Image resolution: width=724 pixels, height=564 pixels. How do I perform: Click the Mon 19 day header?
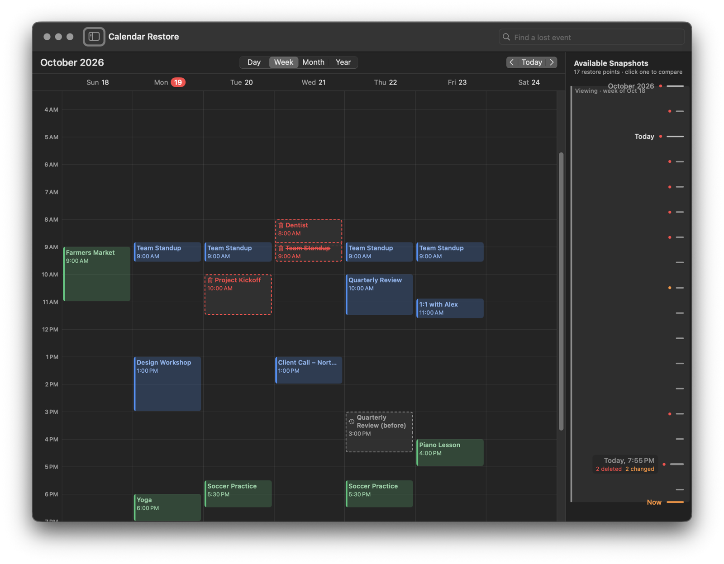tap(169, 82)
